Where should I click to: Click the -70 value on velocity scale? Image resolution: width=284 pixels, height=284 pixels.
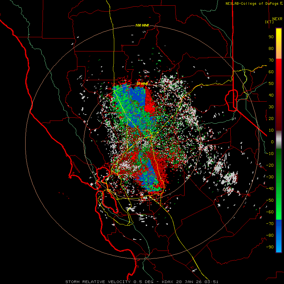(x=270, y=223)
